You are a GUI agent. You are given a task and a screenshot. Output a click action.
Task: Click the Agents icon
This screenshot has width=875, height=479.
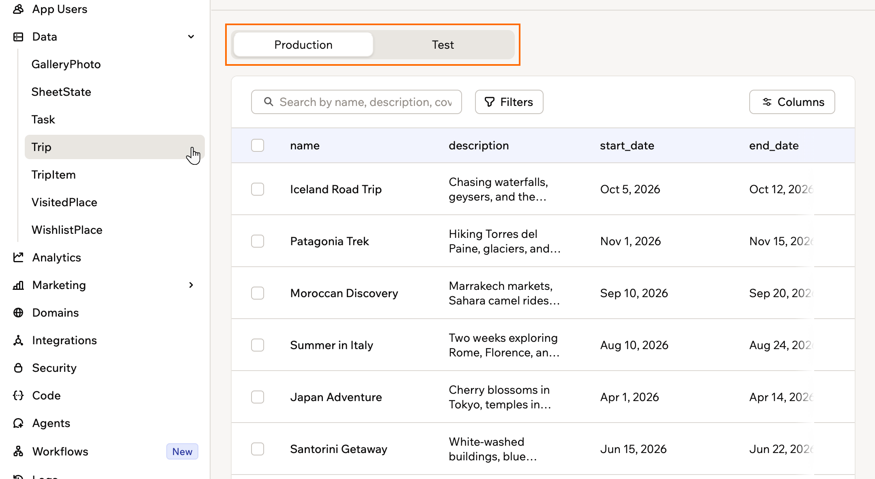tap(18, 423)
